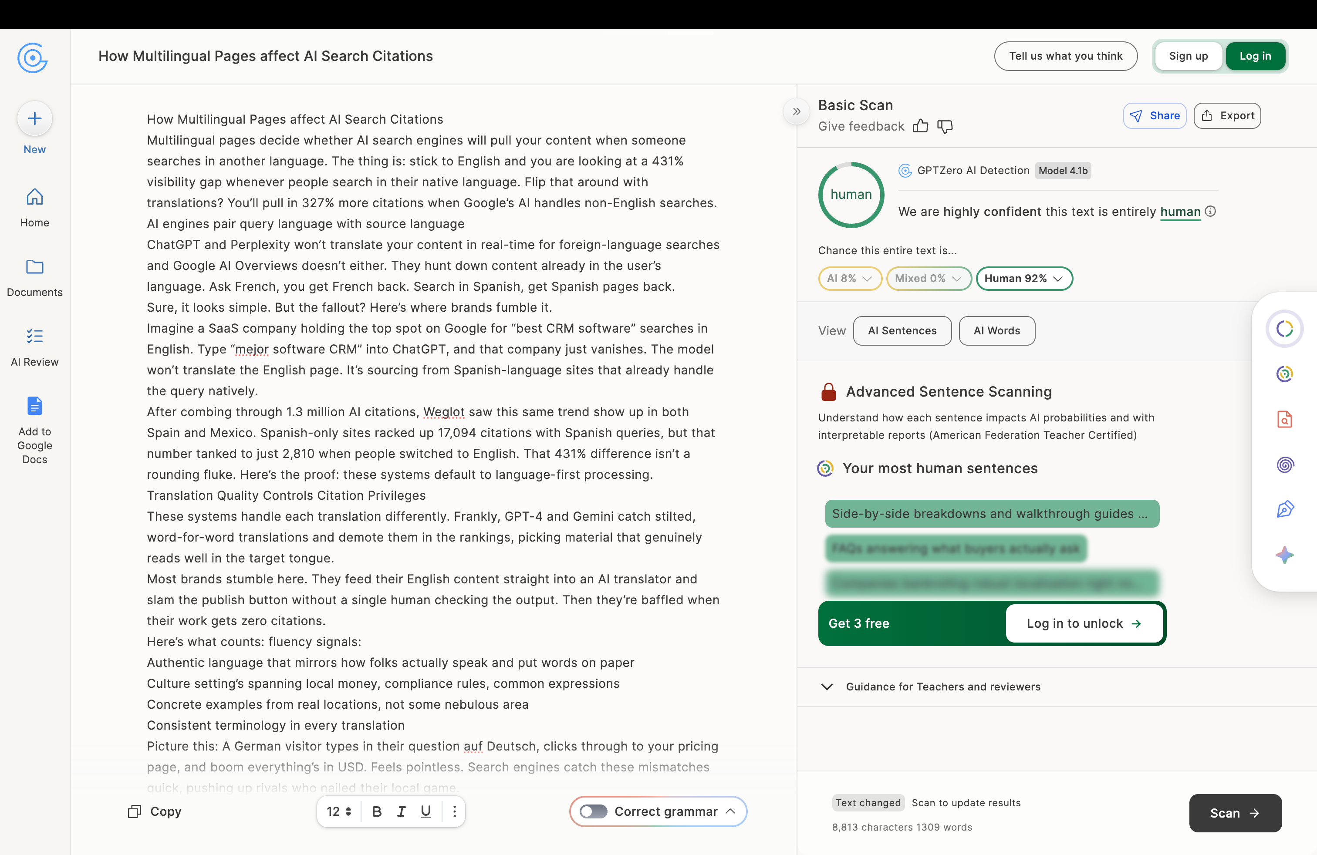The width and height of the screenshot is (1317, 855).
Task: Switch view to AI Words
Action: (x=996, y=331)
